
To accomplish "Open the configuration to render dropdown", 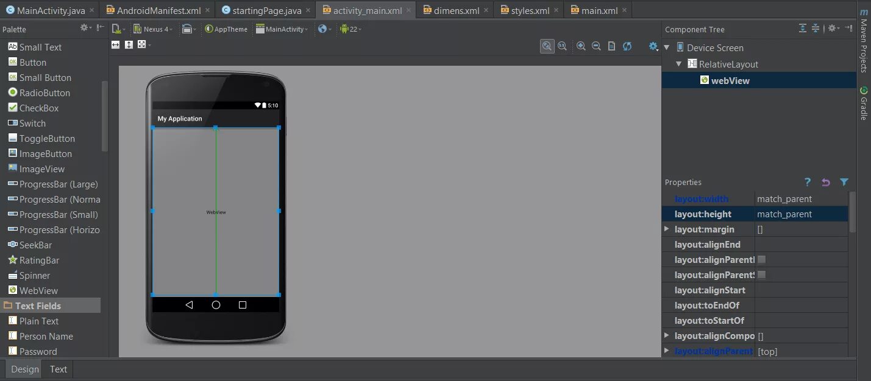I will tap(119, 29).
